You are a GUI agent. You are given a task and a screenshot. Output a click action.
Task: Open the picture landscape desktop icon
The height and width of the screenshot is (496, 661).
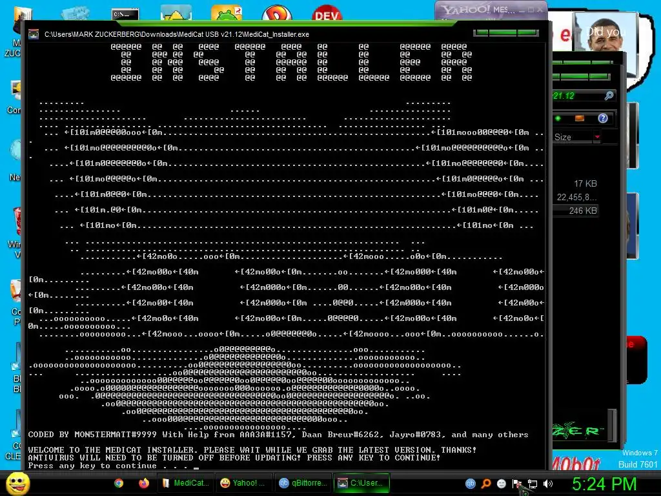point(176,13)
